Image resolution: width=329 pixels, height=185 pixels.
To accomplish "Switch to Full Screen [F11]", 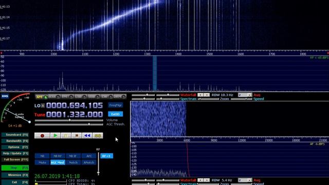I will pyautogui.click(x=15, y=159).
